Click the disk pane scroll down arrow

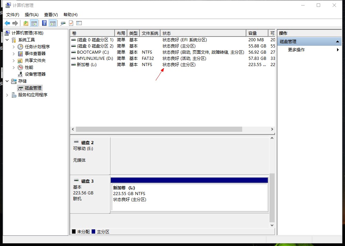pyautogui.click(x=272, y=225)
